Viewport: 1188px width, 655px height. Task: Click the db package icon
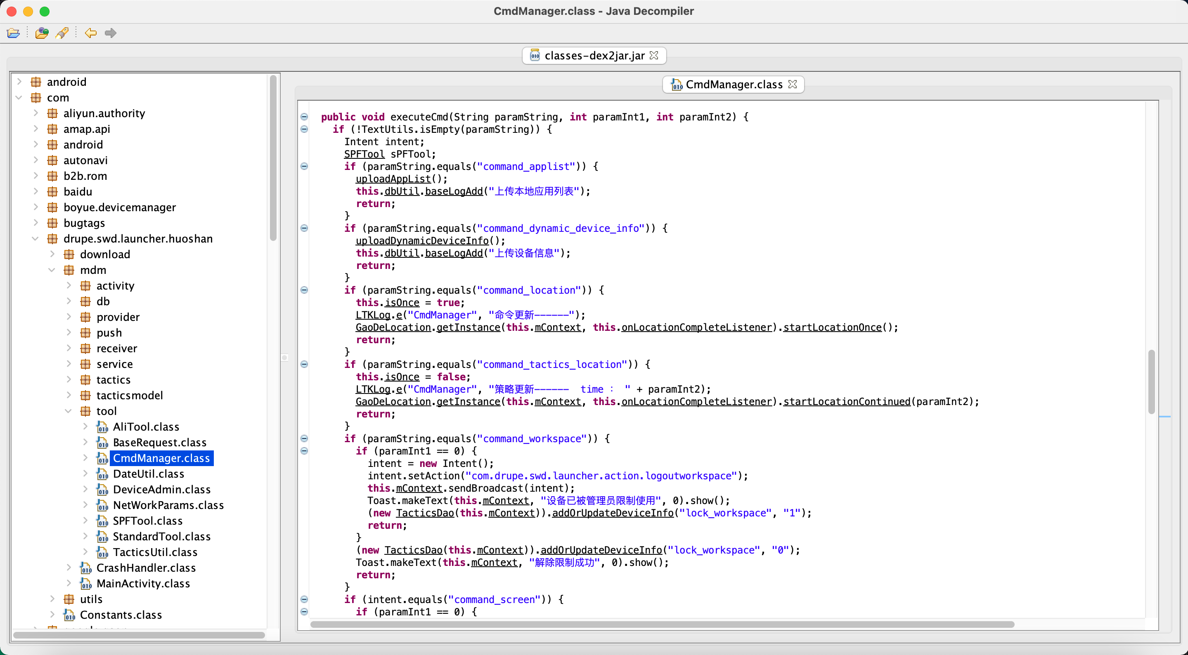[86, 301]
